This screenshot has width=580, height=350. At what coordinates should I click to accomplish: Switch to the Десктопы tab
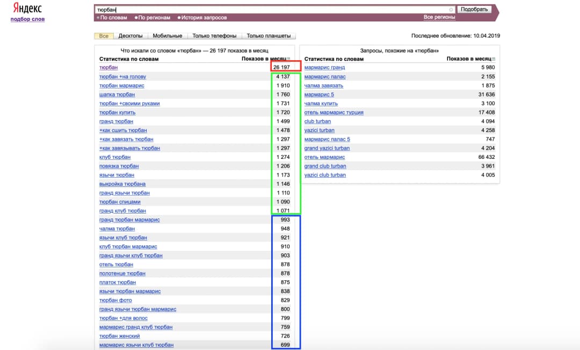pyautogui.click(x=130, y=36)
